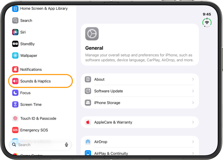Open the Siri icon in sidebar

(x=15, y=32)
